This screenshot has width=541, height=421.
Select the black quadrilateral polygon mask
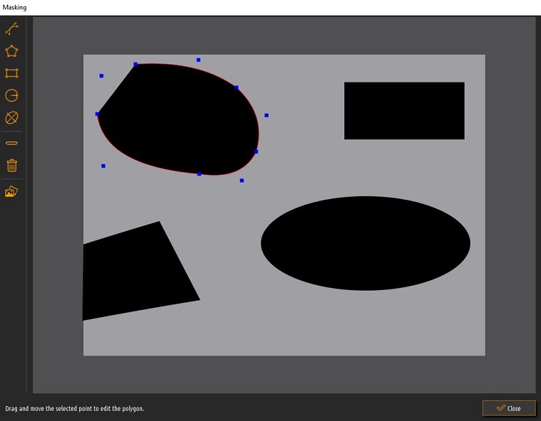point(138,272)
